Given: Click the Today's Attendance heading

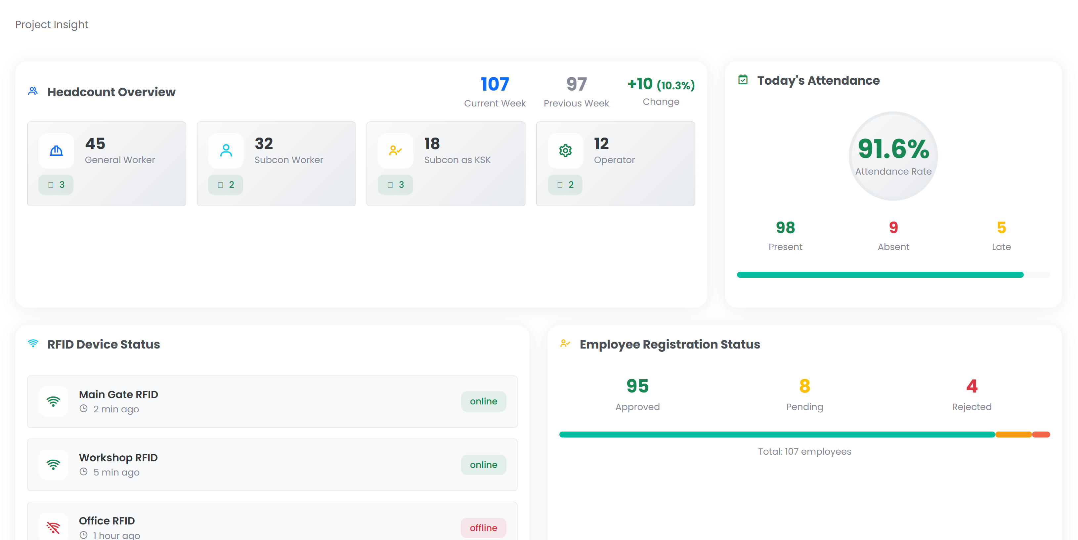Looking at the screenshot, I should pos(818,80).
